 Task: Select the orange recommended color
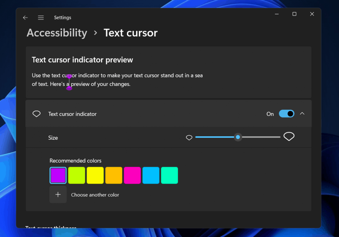[114, 175]
